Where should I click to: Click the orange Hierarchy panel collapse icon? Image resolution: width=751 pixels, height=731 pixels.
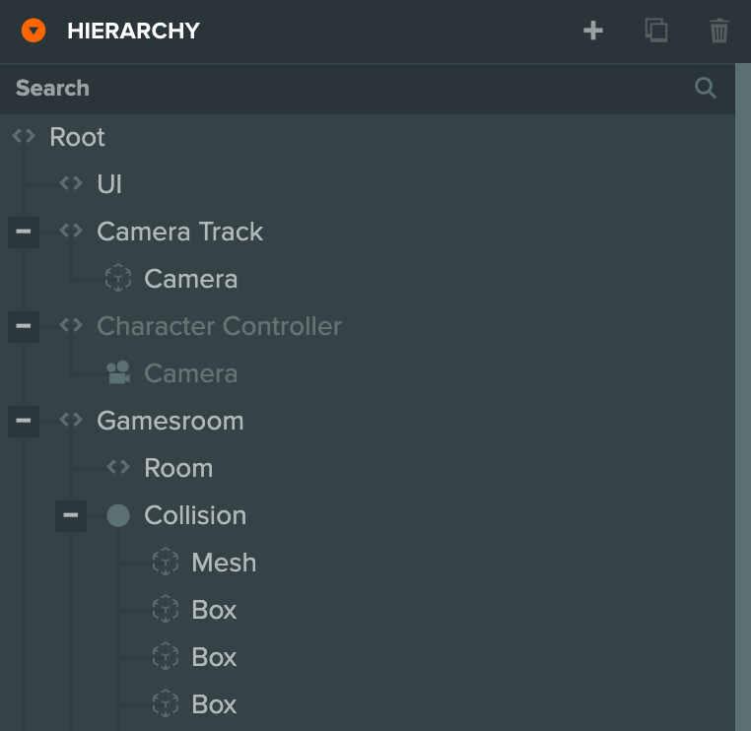(x=33, y=32)
